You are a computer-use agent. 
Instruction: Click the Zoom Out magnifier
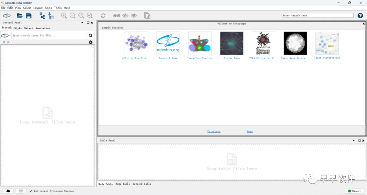[x=73, y=16]
